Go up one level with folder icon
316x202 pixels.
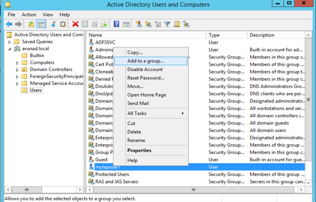pos(31,24)
